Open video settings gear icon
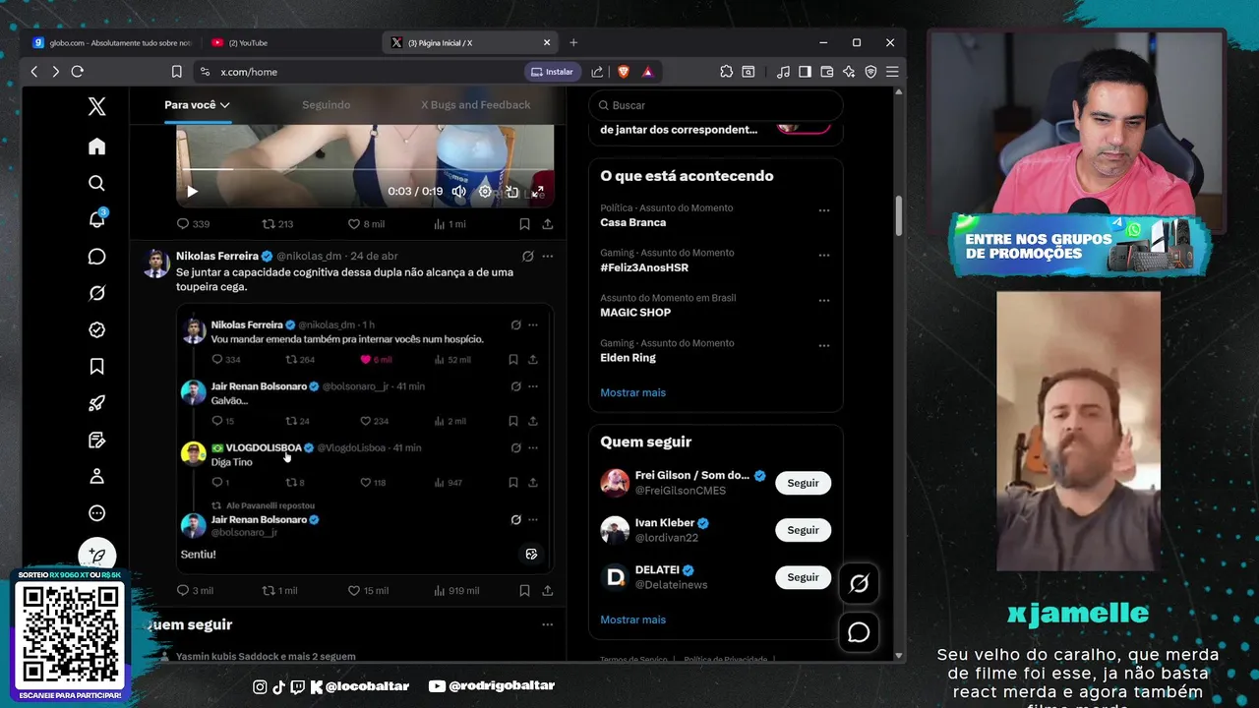Viewport: 1259px width, 708px height. click(x=485, y=192)
